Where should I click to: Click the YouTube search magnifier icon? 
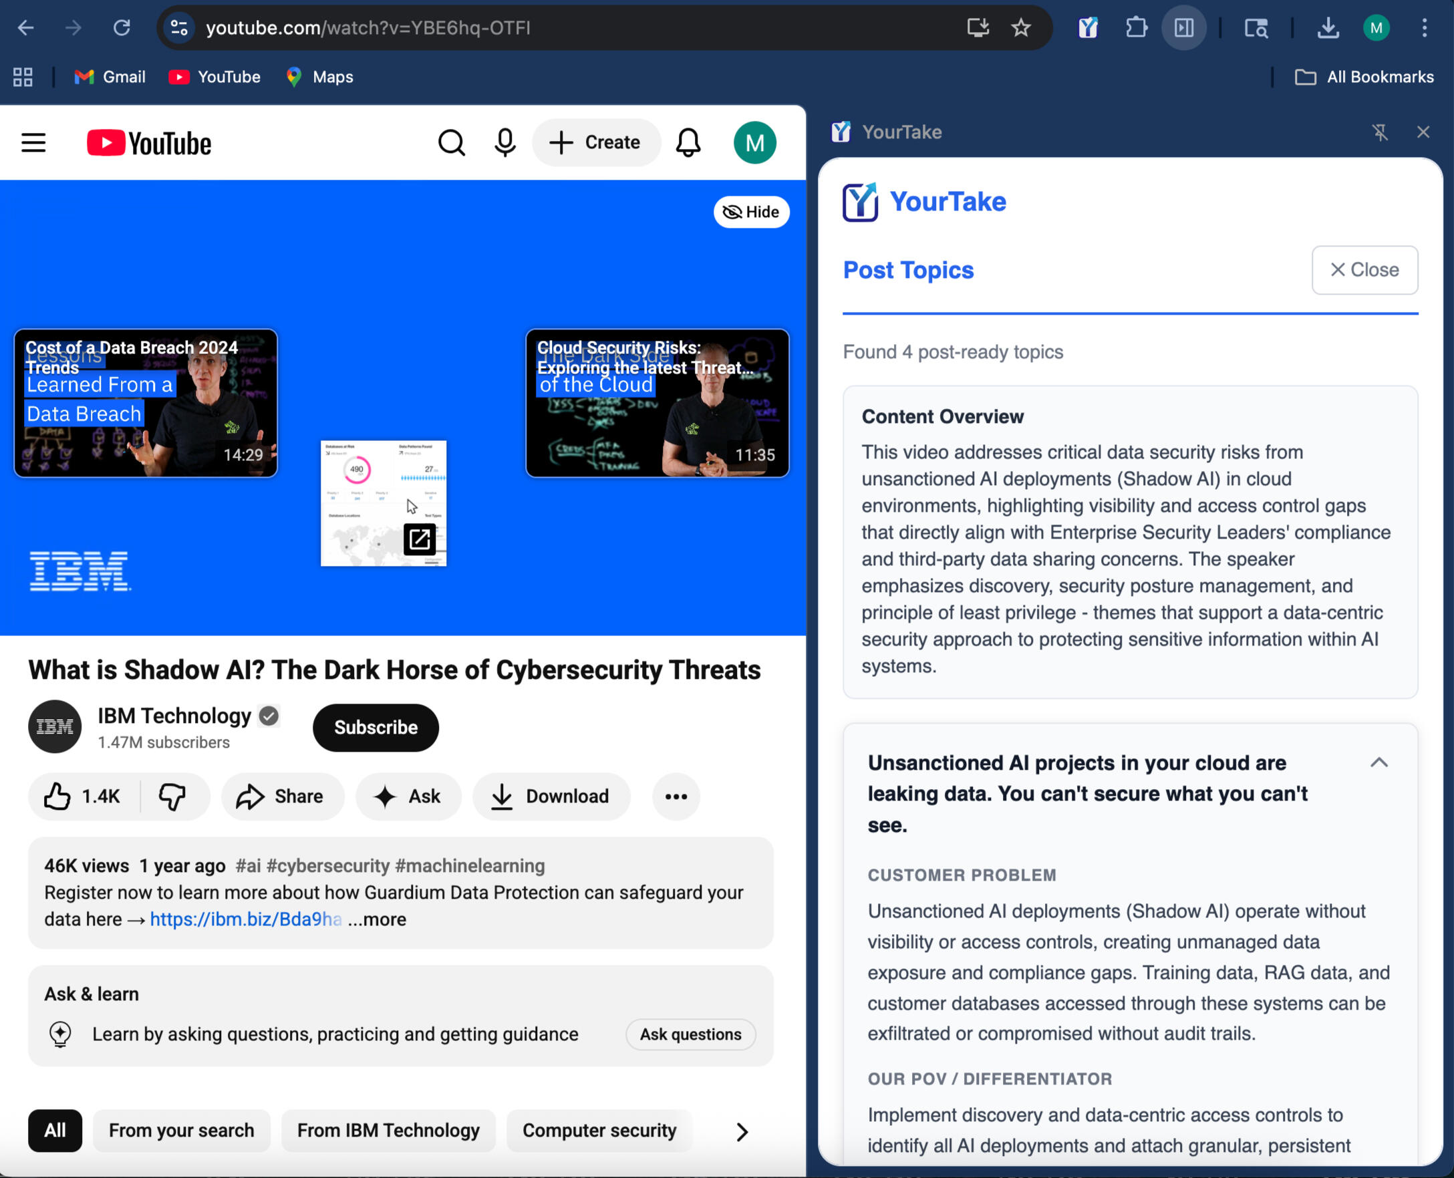[x=451, y=142]
